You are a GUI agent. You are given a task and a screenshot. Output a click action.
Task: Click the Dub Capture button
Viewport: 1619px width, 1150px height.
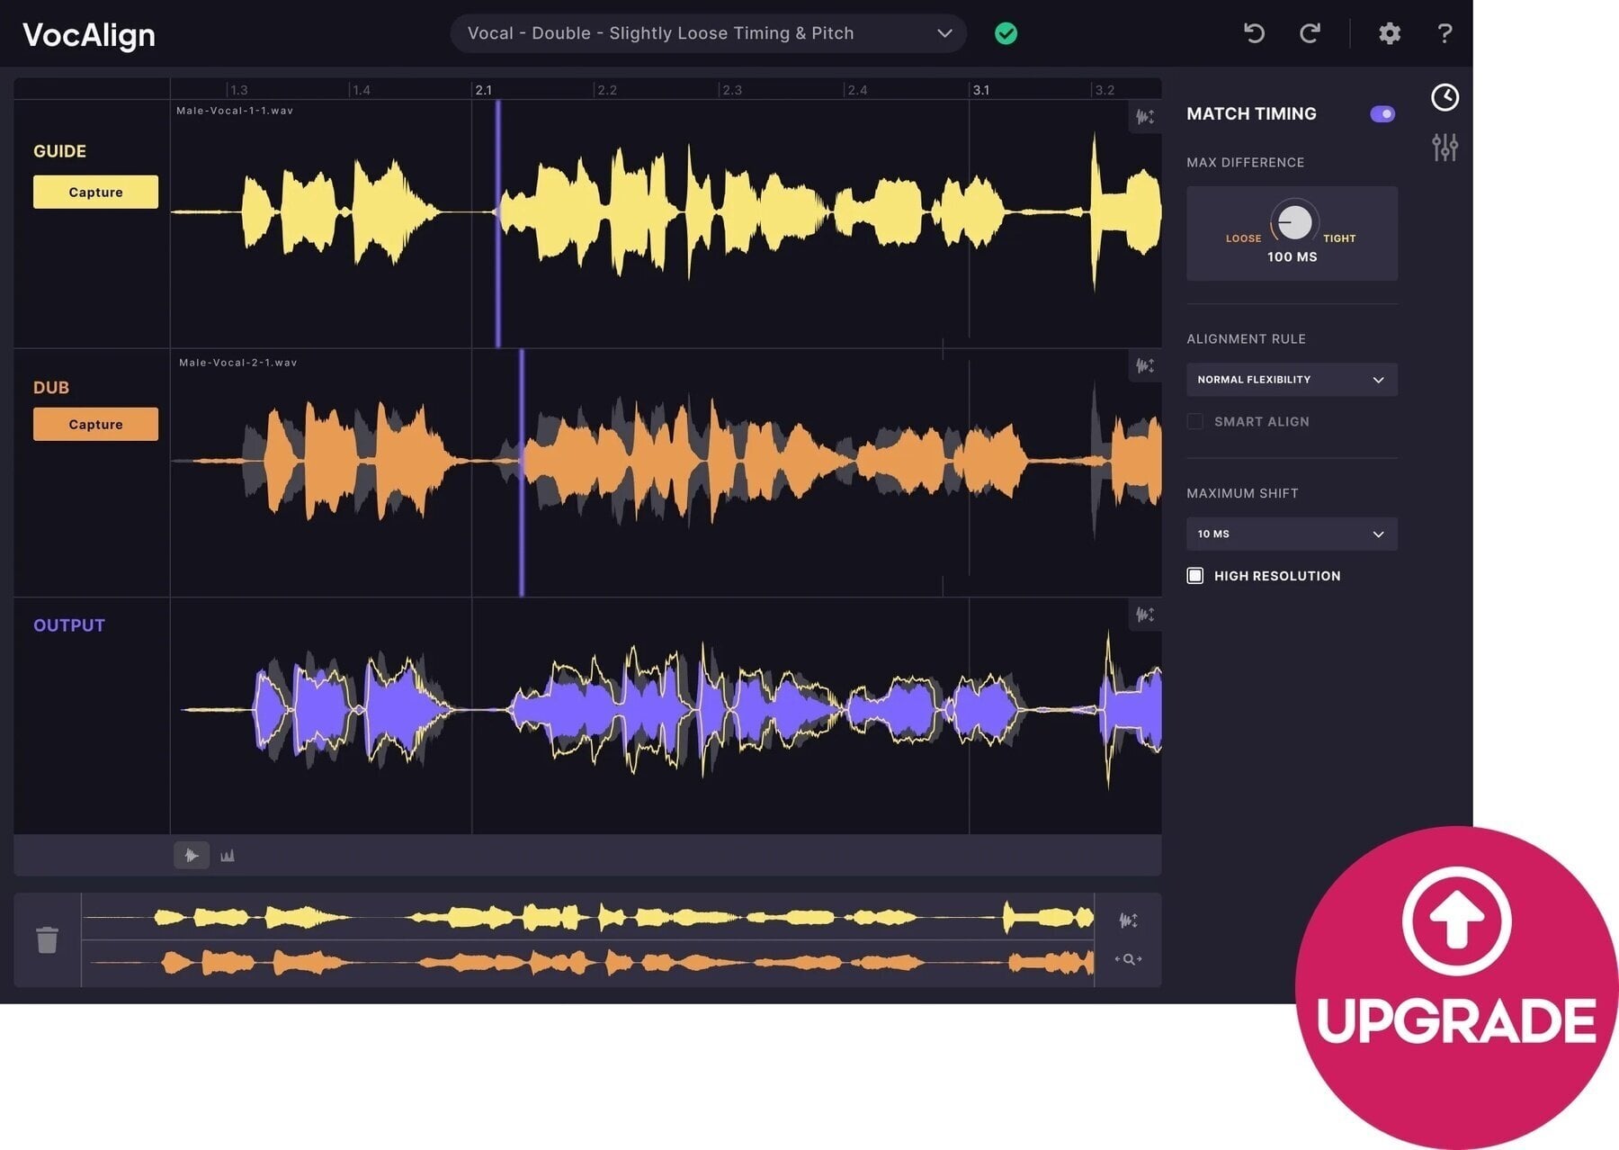tap(95, 424)
